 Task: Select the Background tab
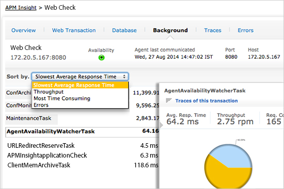click(x=170, y=30)
